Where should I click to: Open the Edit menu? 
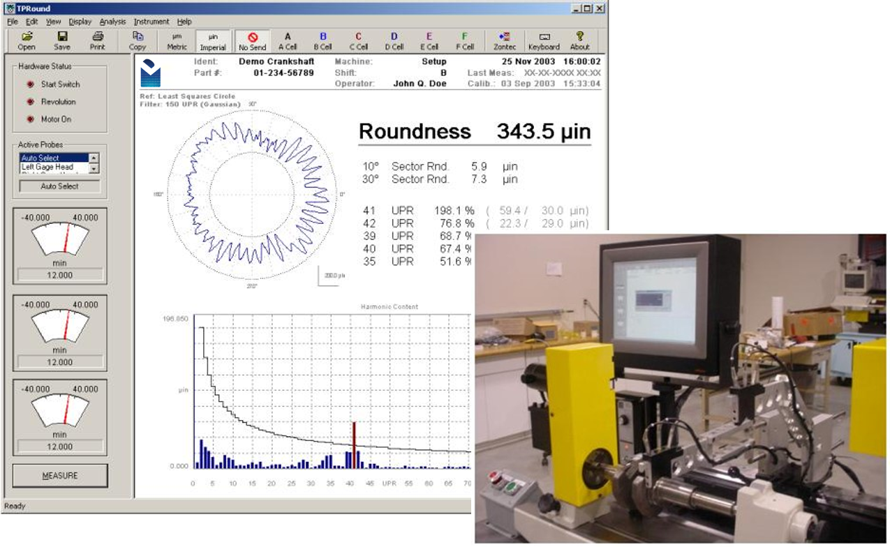(32, 22)
